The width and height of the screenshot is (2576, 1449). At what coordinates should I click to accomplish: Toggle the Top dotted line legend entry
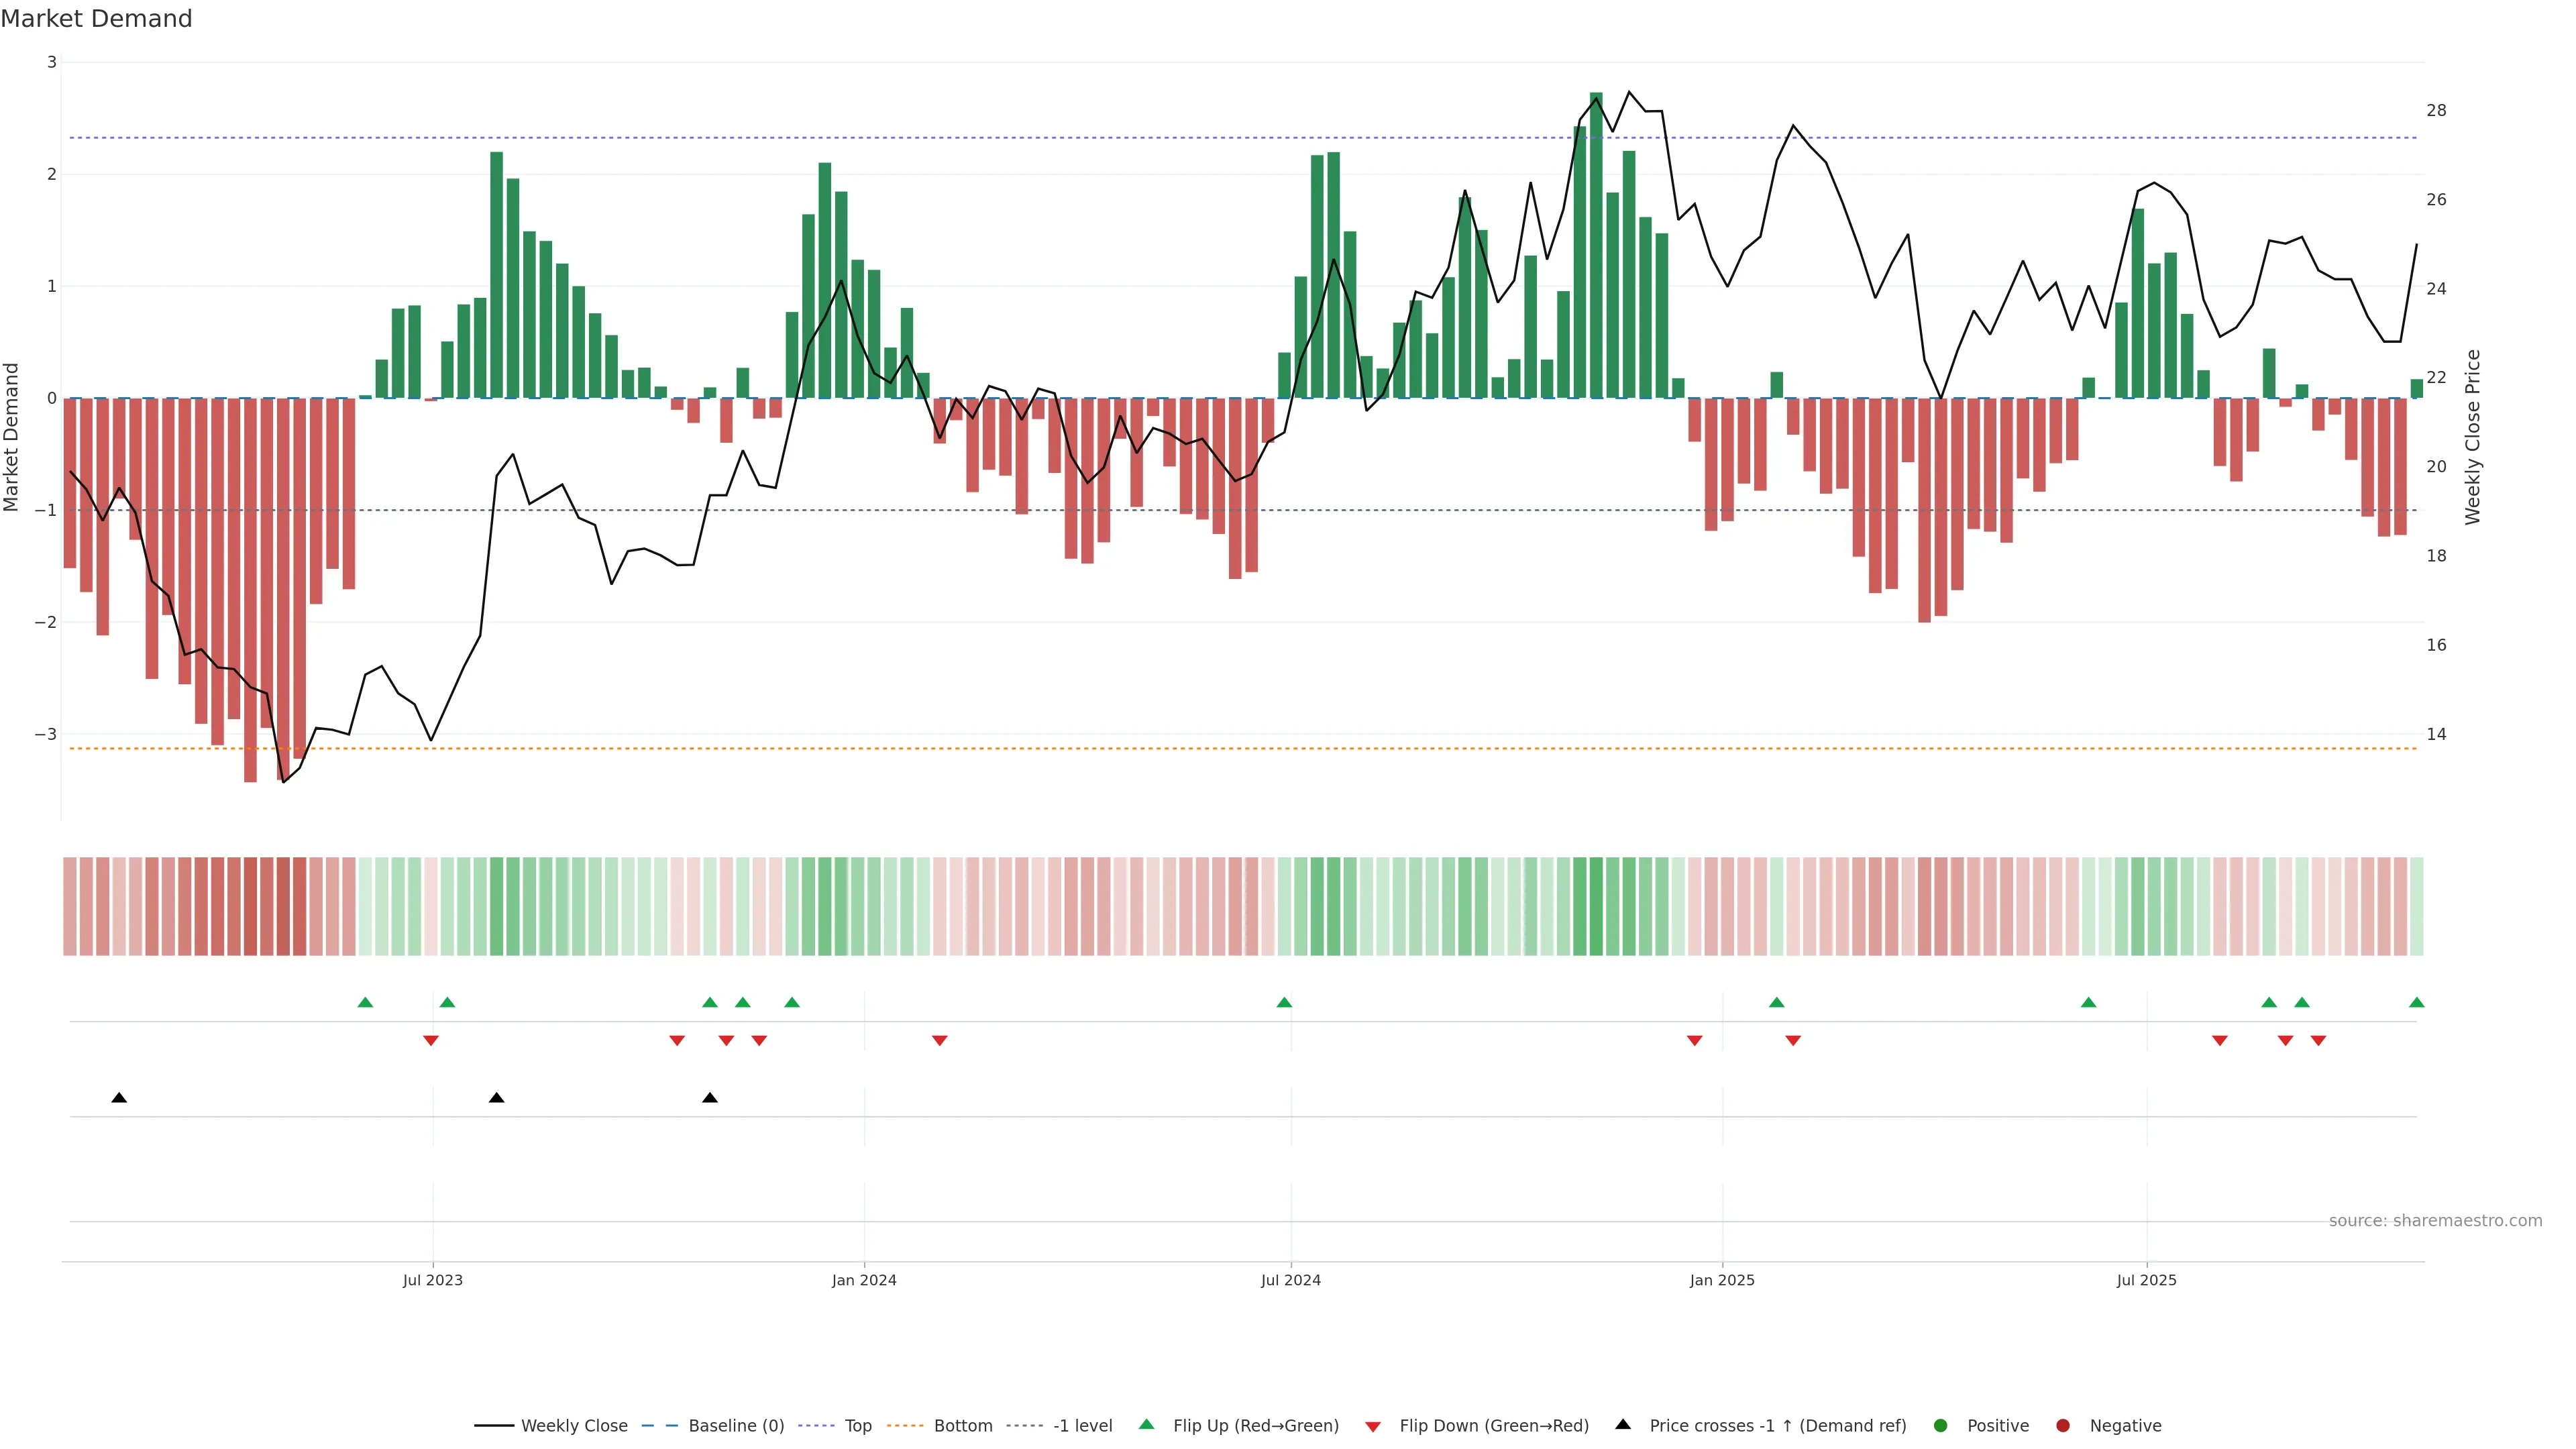(x=857, y=1426)
